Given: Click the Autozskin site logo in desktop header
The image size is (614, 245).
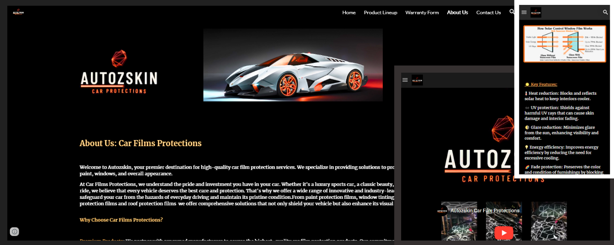Looking at the screenshot, I should point(18,13).
